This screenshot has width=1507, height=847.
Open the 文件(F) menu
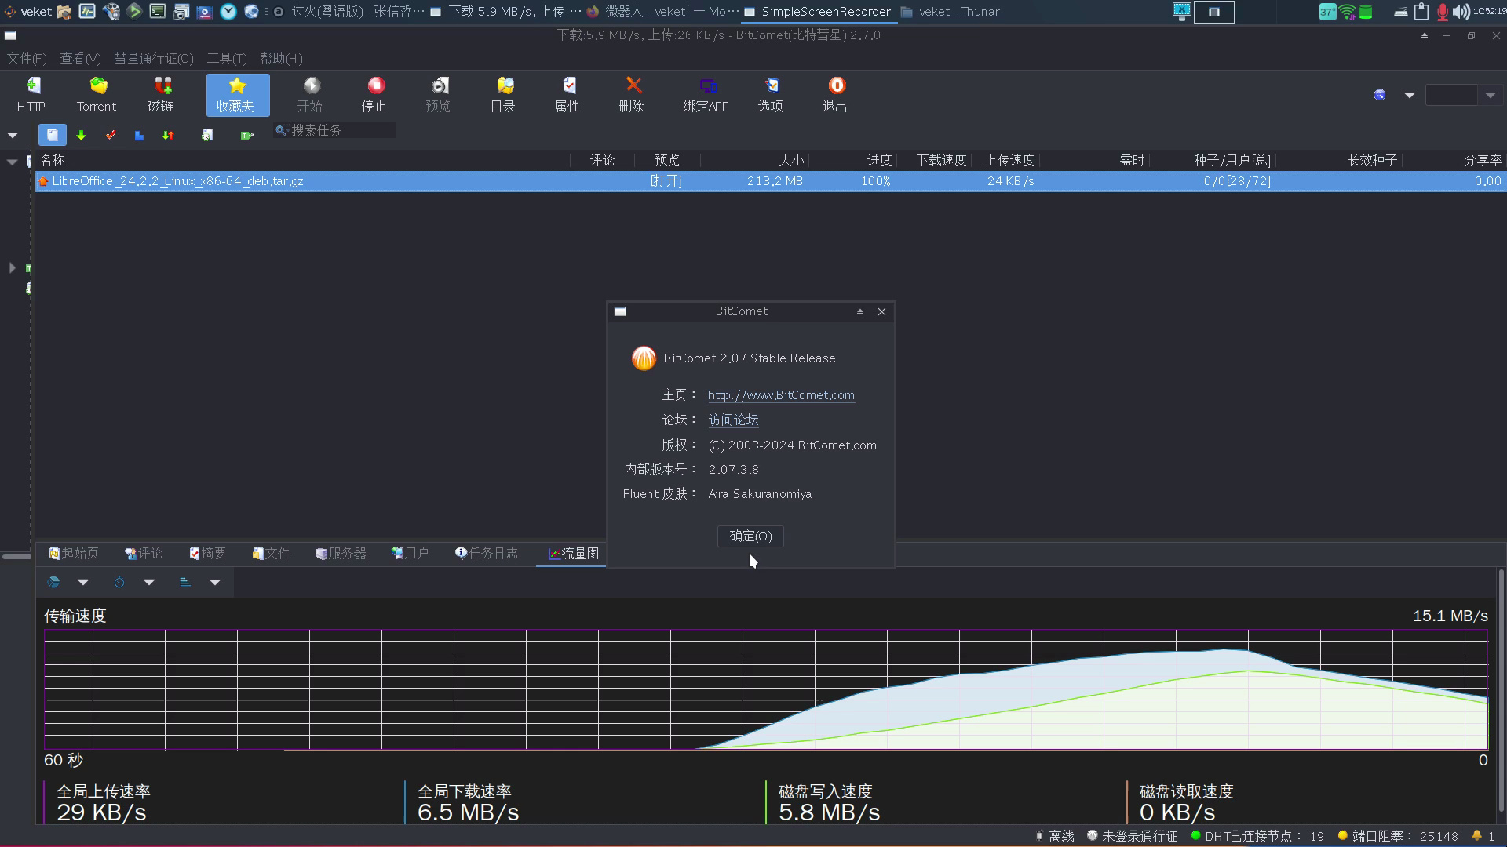27,59
